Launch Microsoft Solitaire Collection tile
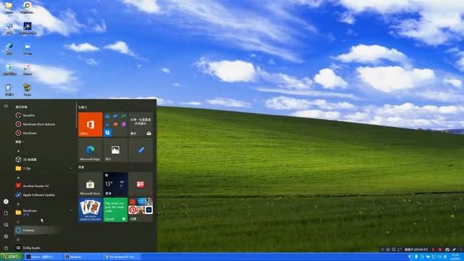 [90, 210]
